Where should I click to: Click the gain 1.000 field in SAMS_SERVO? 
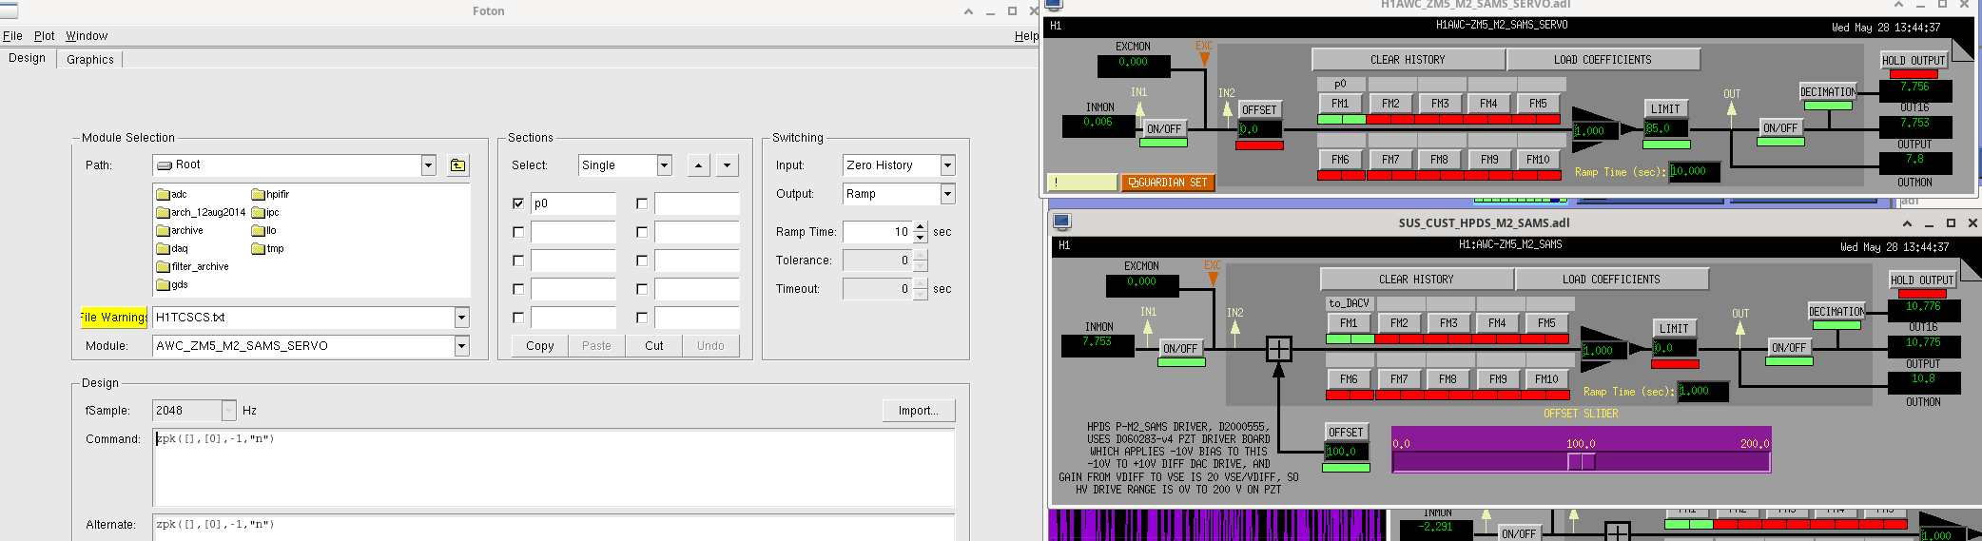tap(1596, 131)
